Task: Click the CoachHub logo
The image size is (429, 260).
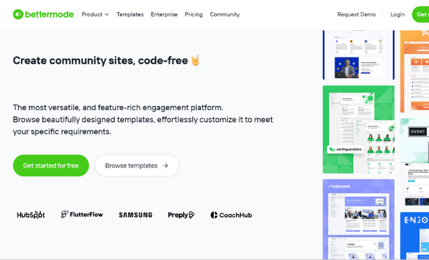Action: pos(231,215)
